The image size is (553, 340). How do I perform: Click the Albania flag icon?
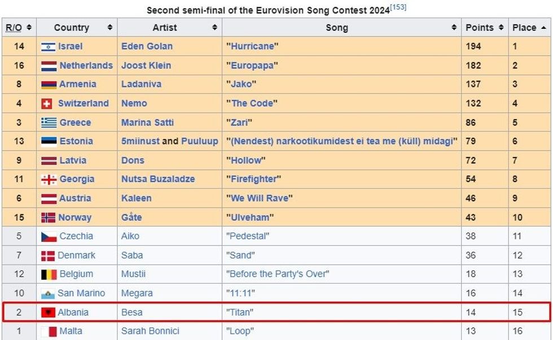pos(48,312)
